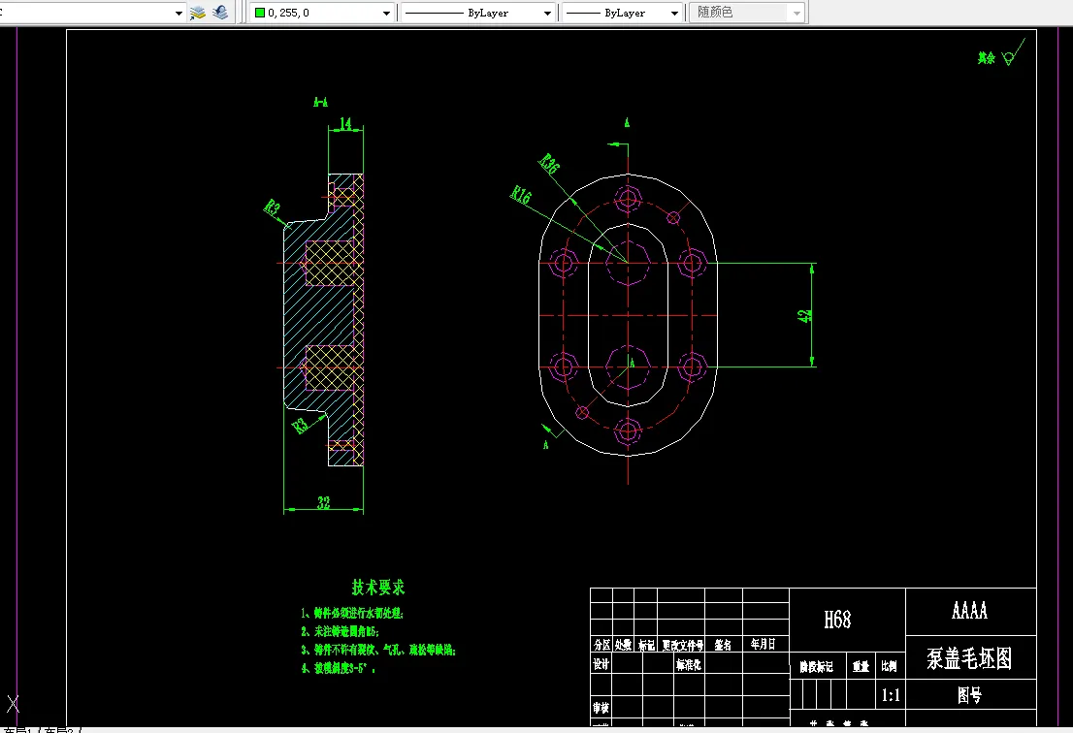Screen dimensions: 1073x733
Task: Select the 重量 header cell
Action: pos(861,666)
